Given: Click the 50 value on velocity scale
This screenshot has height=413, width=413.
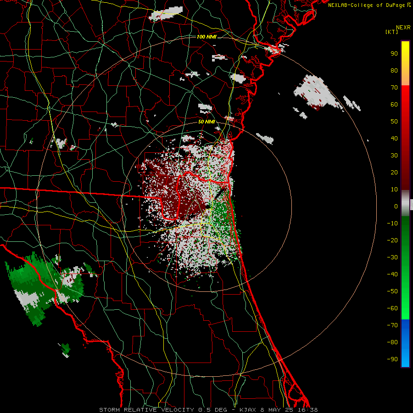Looking at the screenshot, I should coord(394,122).
